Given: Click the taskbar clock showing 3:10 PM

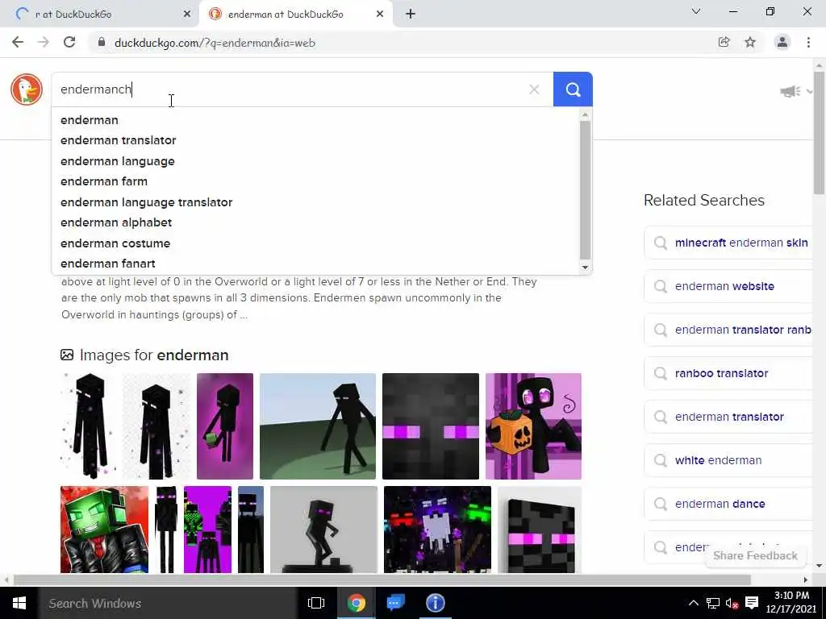Looking at the screenshot, I should pyautogui.click(x=791, y=603).
